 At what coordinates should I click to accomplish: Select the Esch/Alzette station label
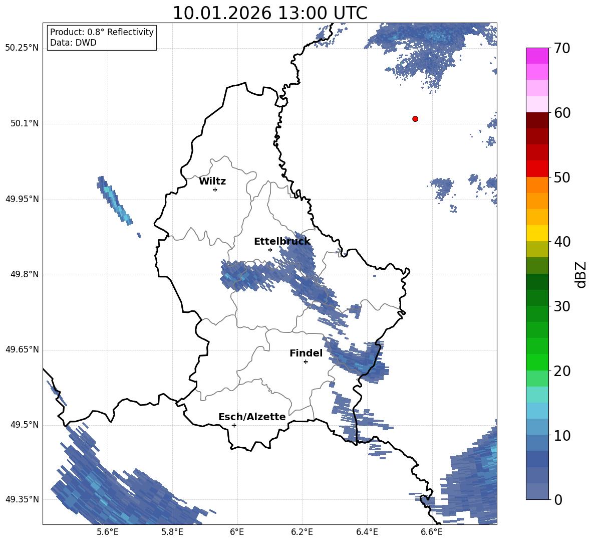(252, 417)
